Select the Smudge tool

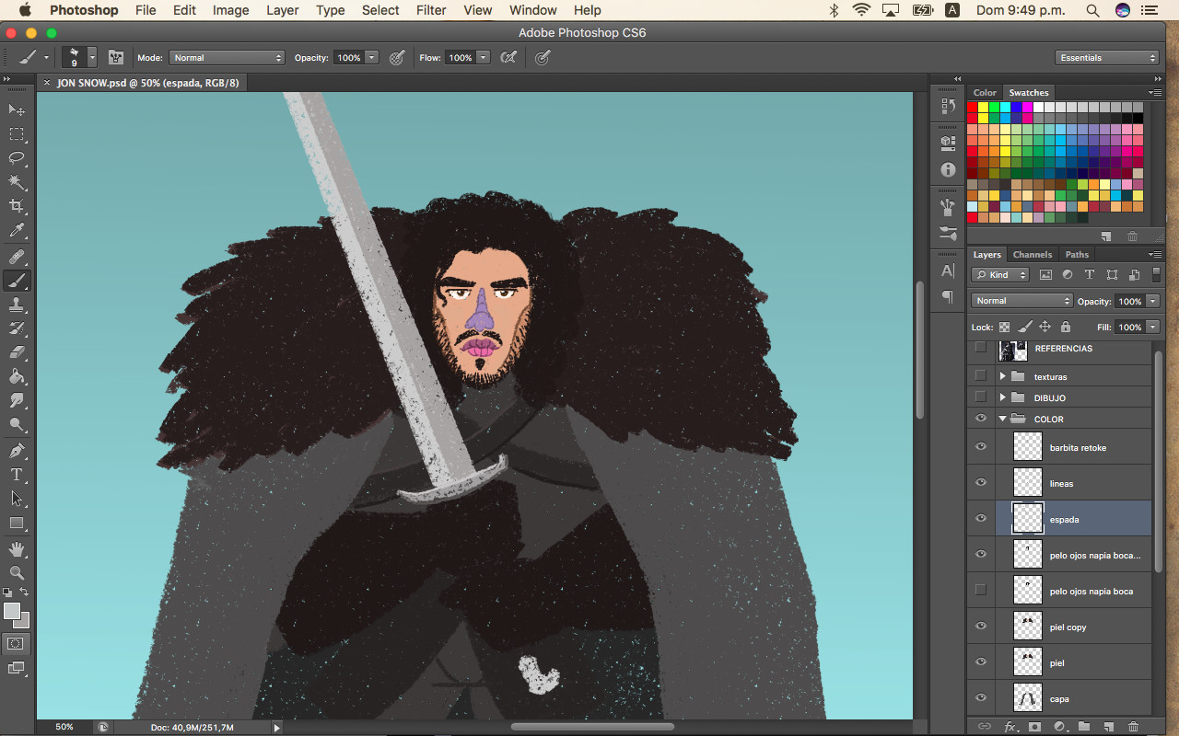17,400
